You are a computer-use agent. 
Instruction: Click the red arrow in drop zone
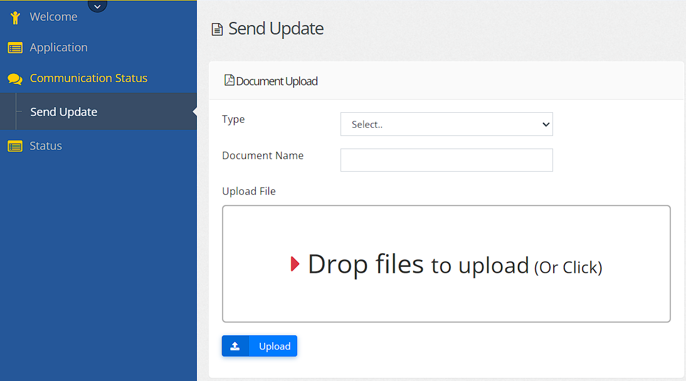295,264
